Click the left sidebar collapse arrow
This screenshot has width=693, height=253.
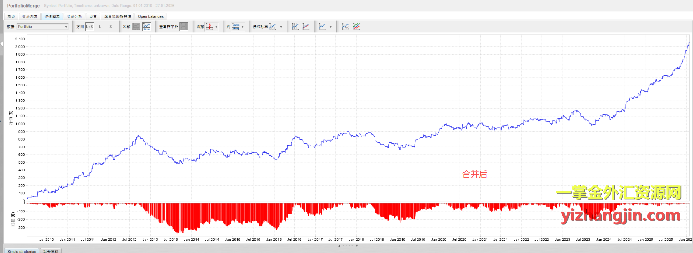point(2,44)
